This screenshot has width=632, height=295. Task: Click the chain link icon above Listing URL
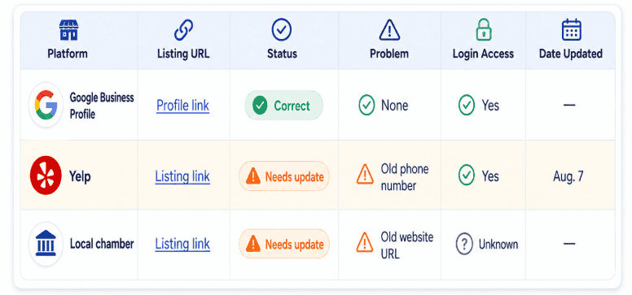coord(183,30)
